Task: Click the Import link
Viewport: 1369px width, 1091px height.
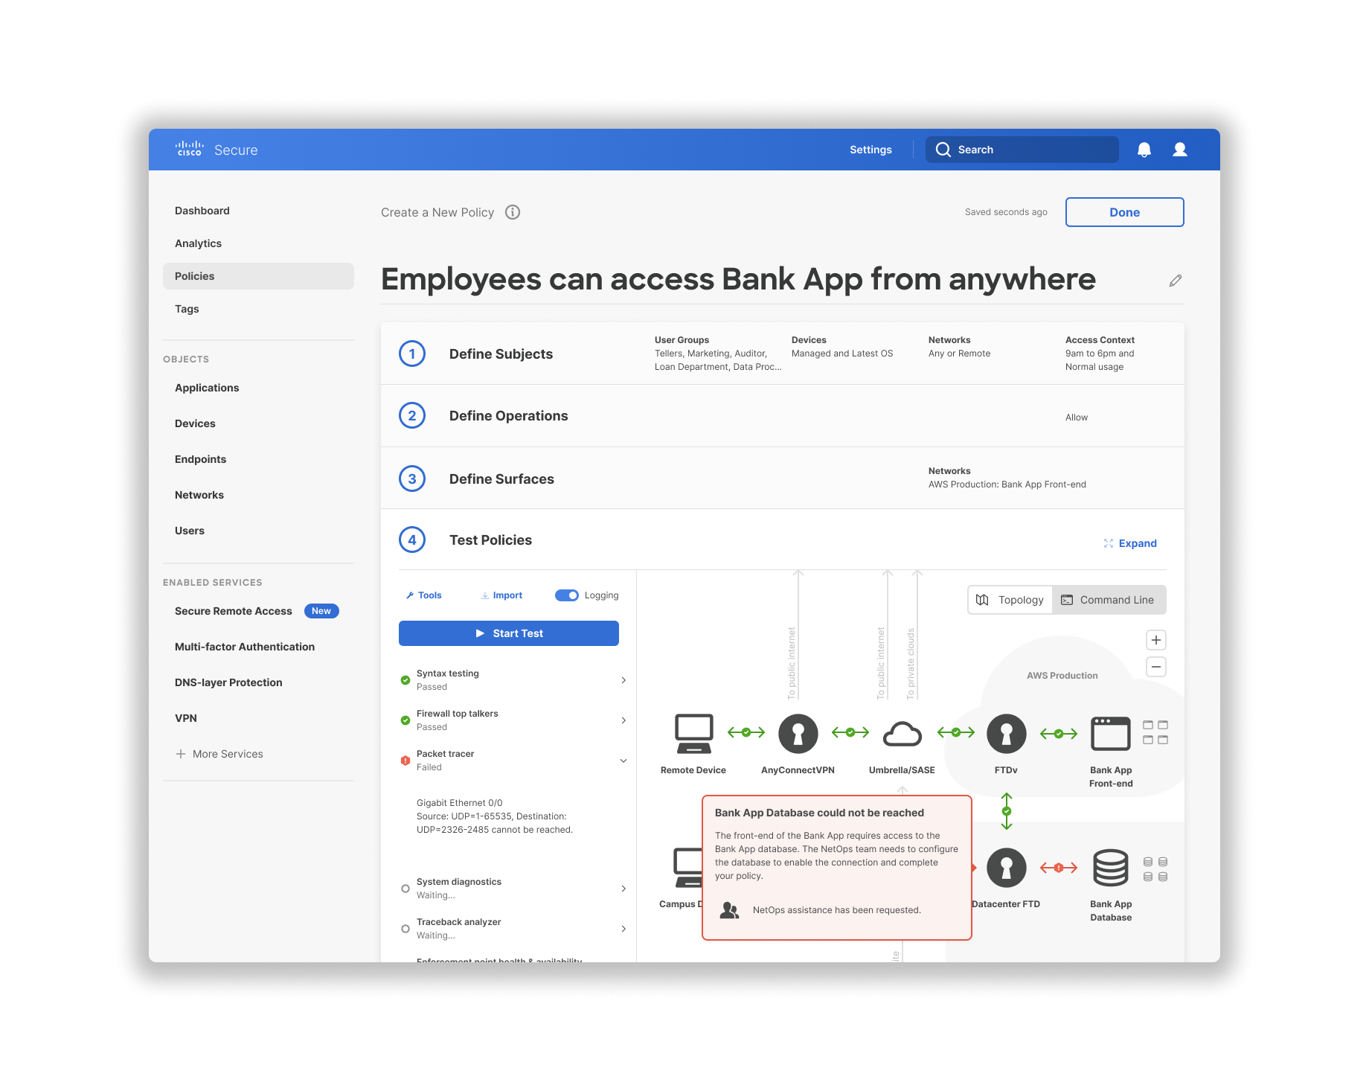Action: (x=501, y=595)
